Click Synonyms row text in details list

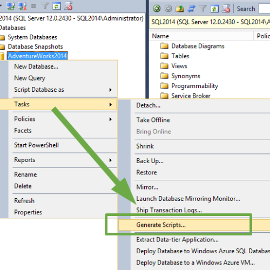coord(186,76)
